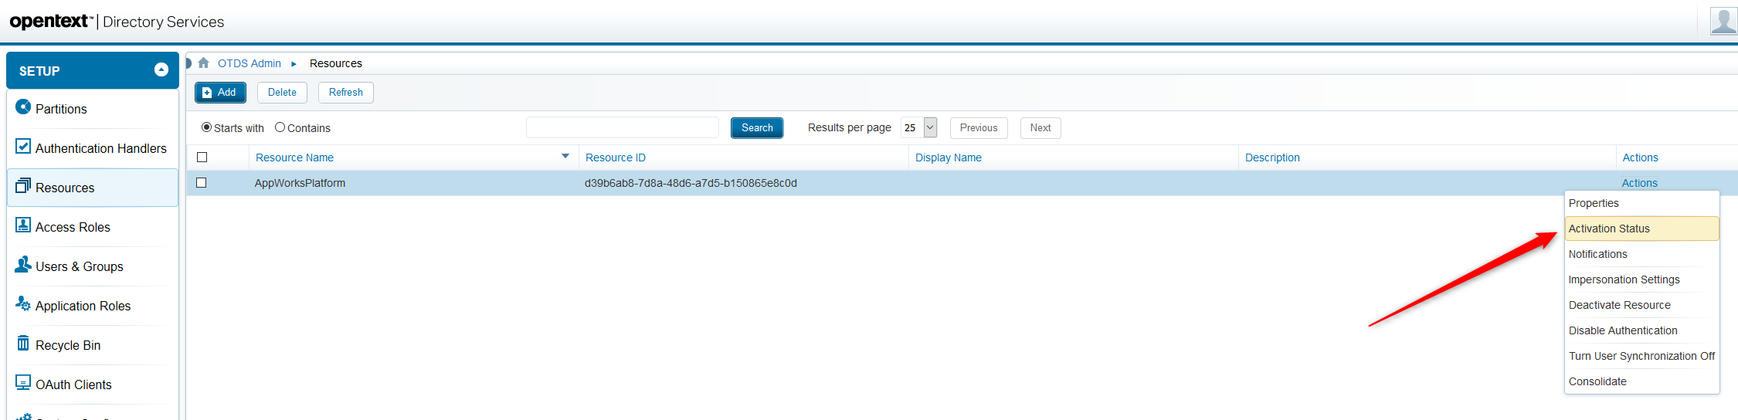Click the OAuth Clients monitor icon
The image size is (1738, 420).
tap(23, 383)
